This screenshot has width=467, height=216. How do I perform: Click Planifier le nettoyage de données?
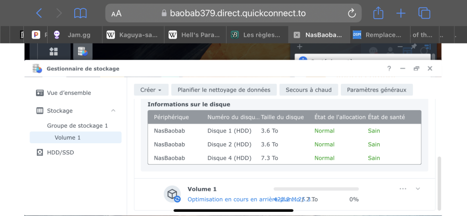224,90
